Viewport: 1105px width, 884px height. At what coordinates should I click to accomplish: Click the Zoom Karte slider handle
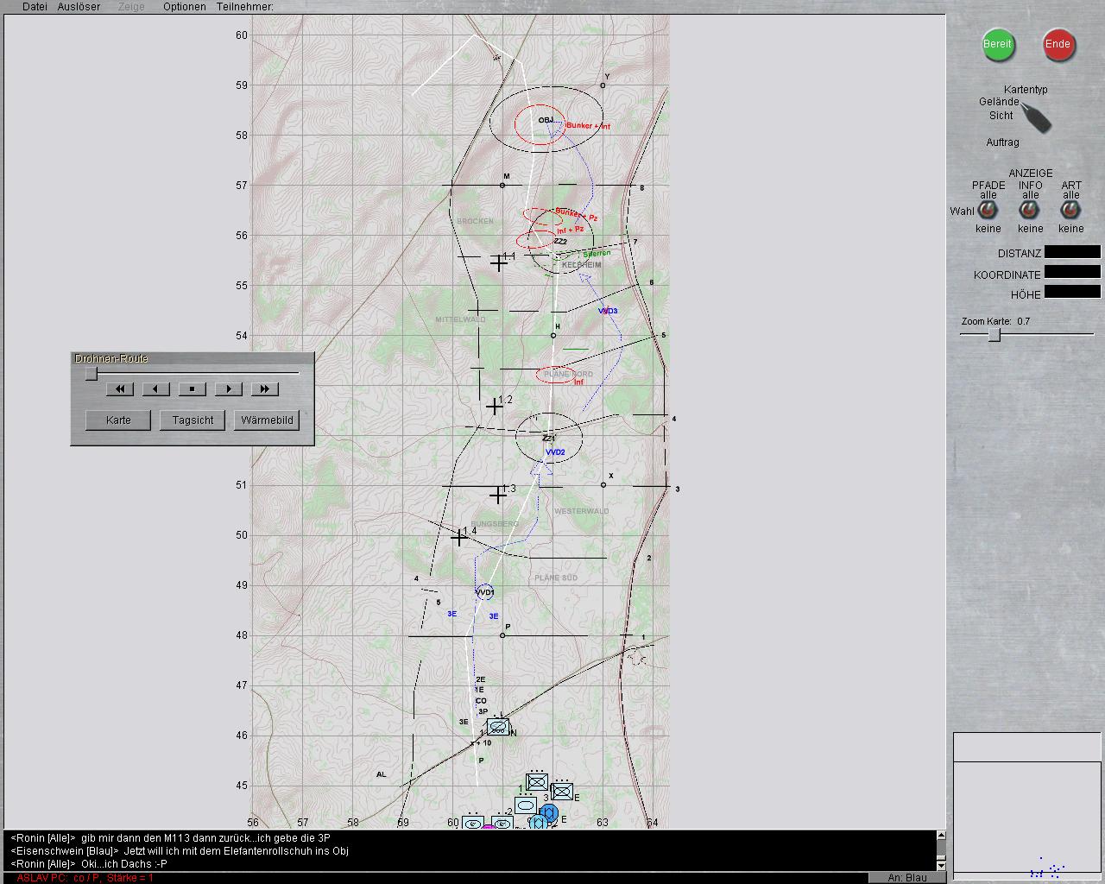(x=994, y=335)
